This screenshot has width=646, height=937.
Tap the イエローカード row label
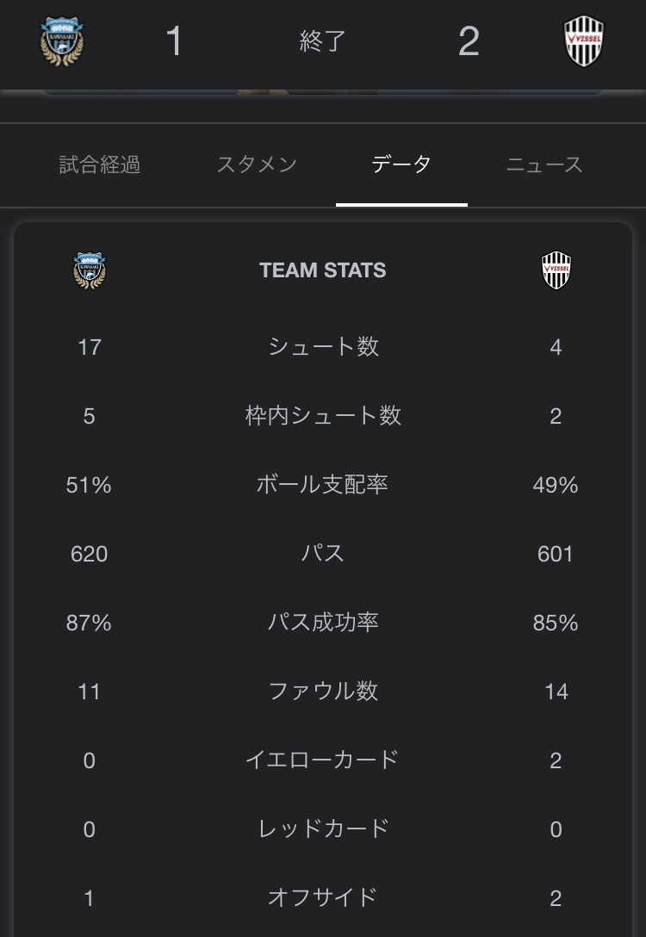(323, 760)
